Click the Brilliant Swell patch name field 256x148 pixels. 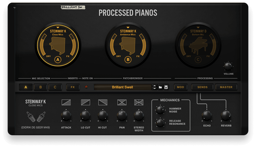(x=123, y=87)
